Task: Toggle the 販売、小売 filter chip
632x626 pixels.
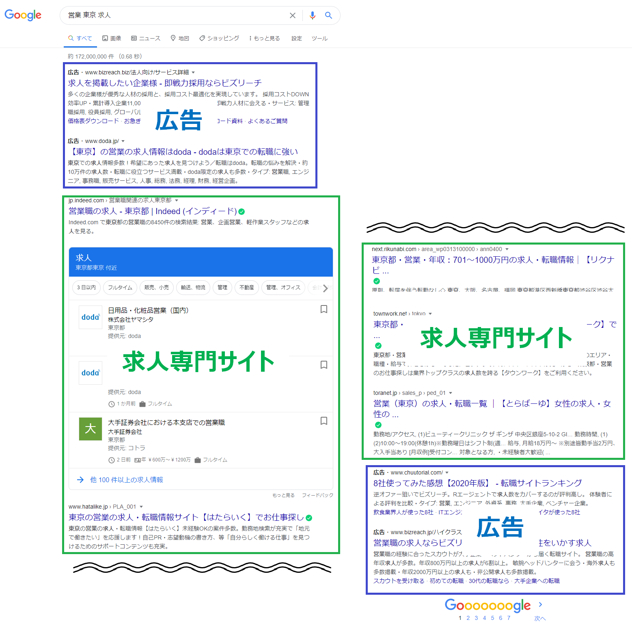Action: [157, 288]
